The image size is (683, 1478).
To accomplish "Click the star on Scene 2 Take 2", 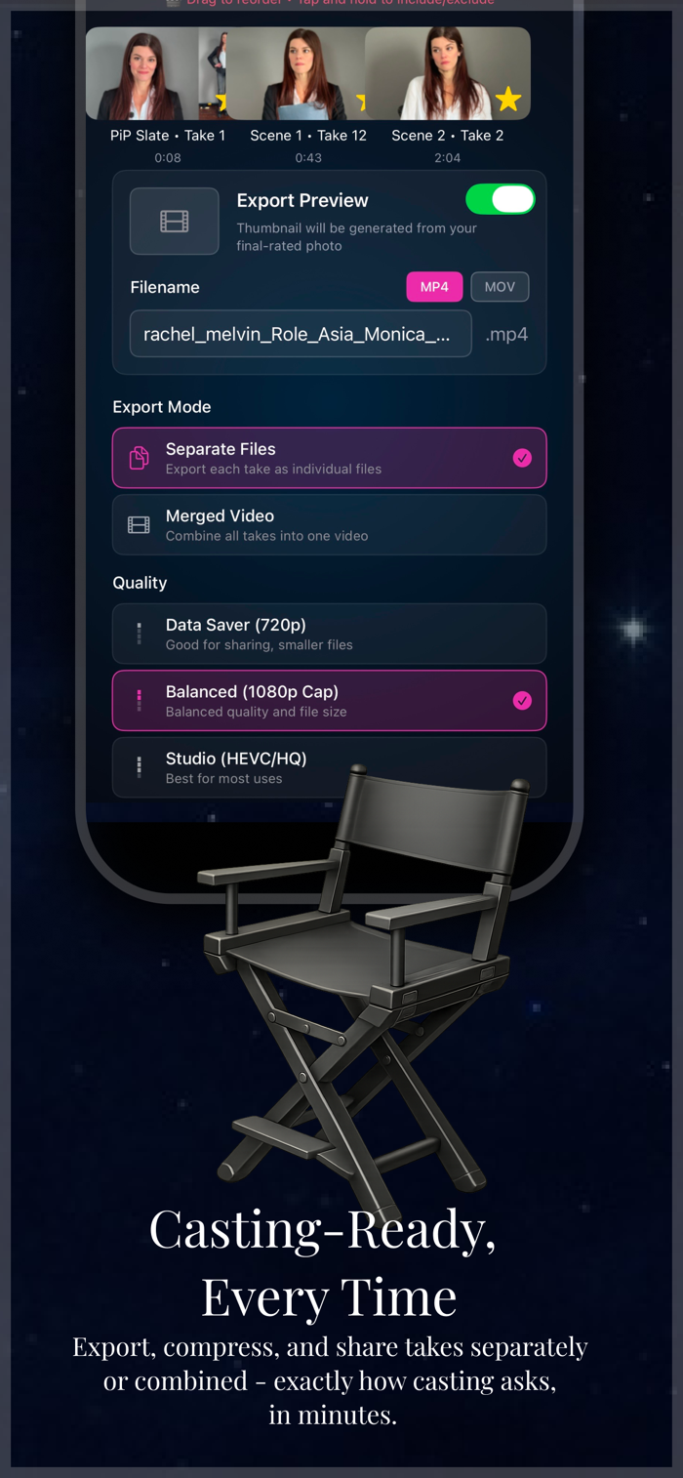I will click(507, 99).
